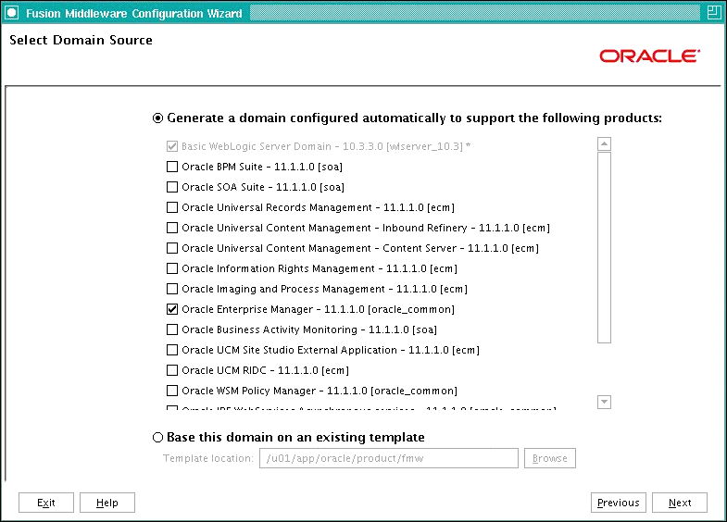Image resolution: width=727 pixels, height=522 pixels.
Task: Click the Exit button
Action: 46,503
